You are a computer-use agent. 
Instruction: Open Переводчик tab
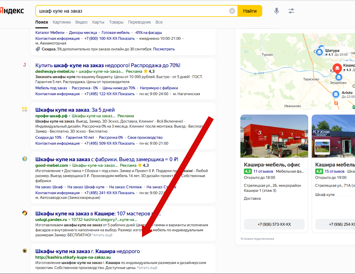[x=139, y=22]
